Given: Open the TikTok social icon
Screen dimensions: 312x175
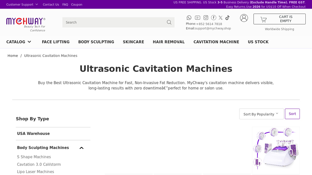Looking at the screenshot, I should click(x=227, y=17).
